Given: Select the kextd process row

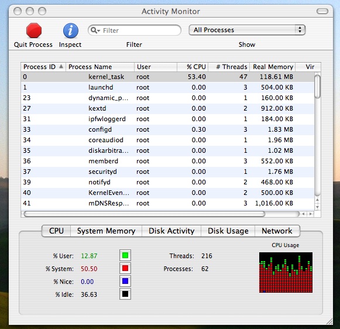Looking at the screenshot, I should 167,108.
